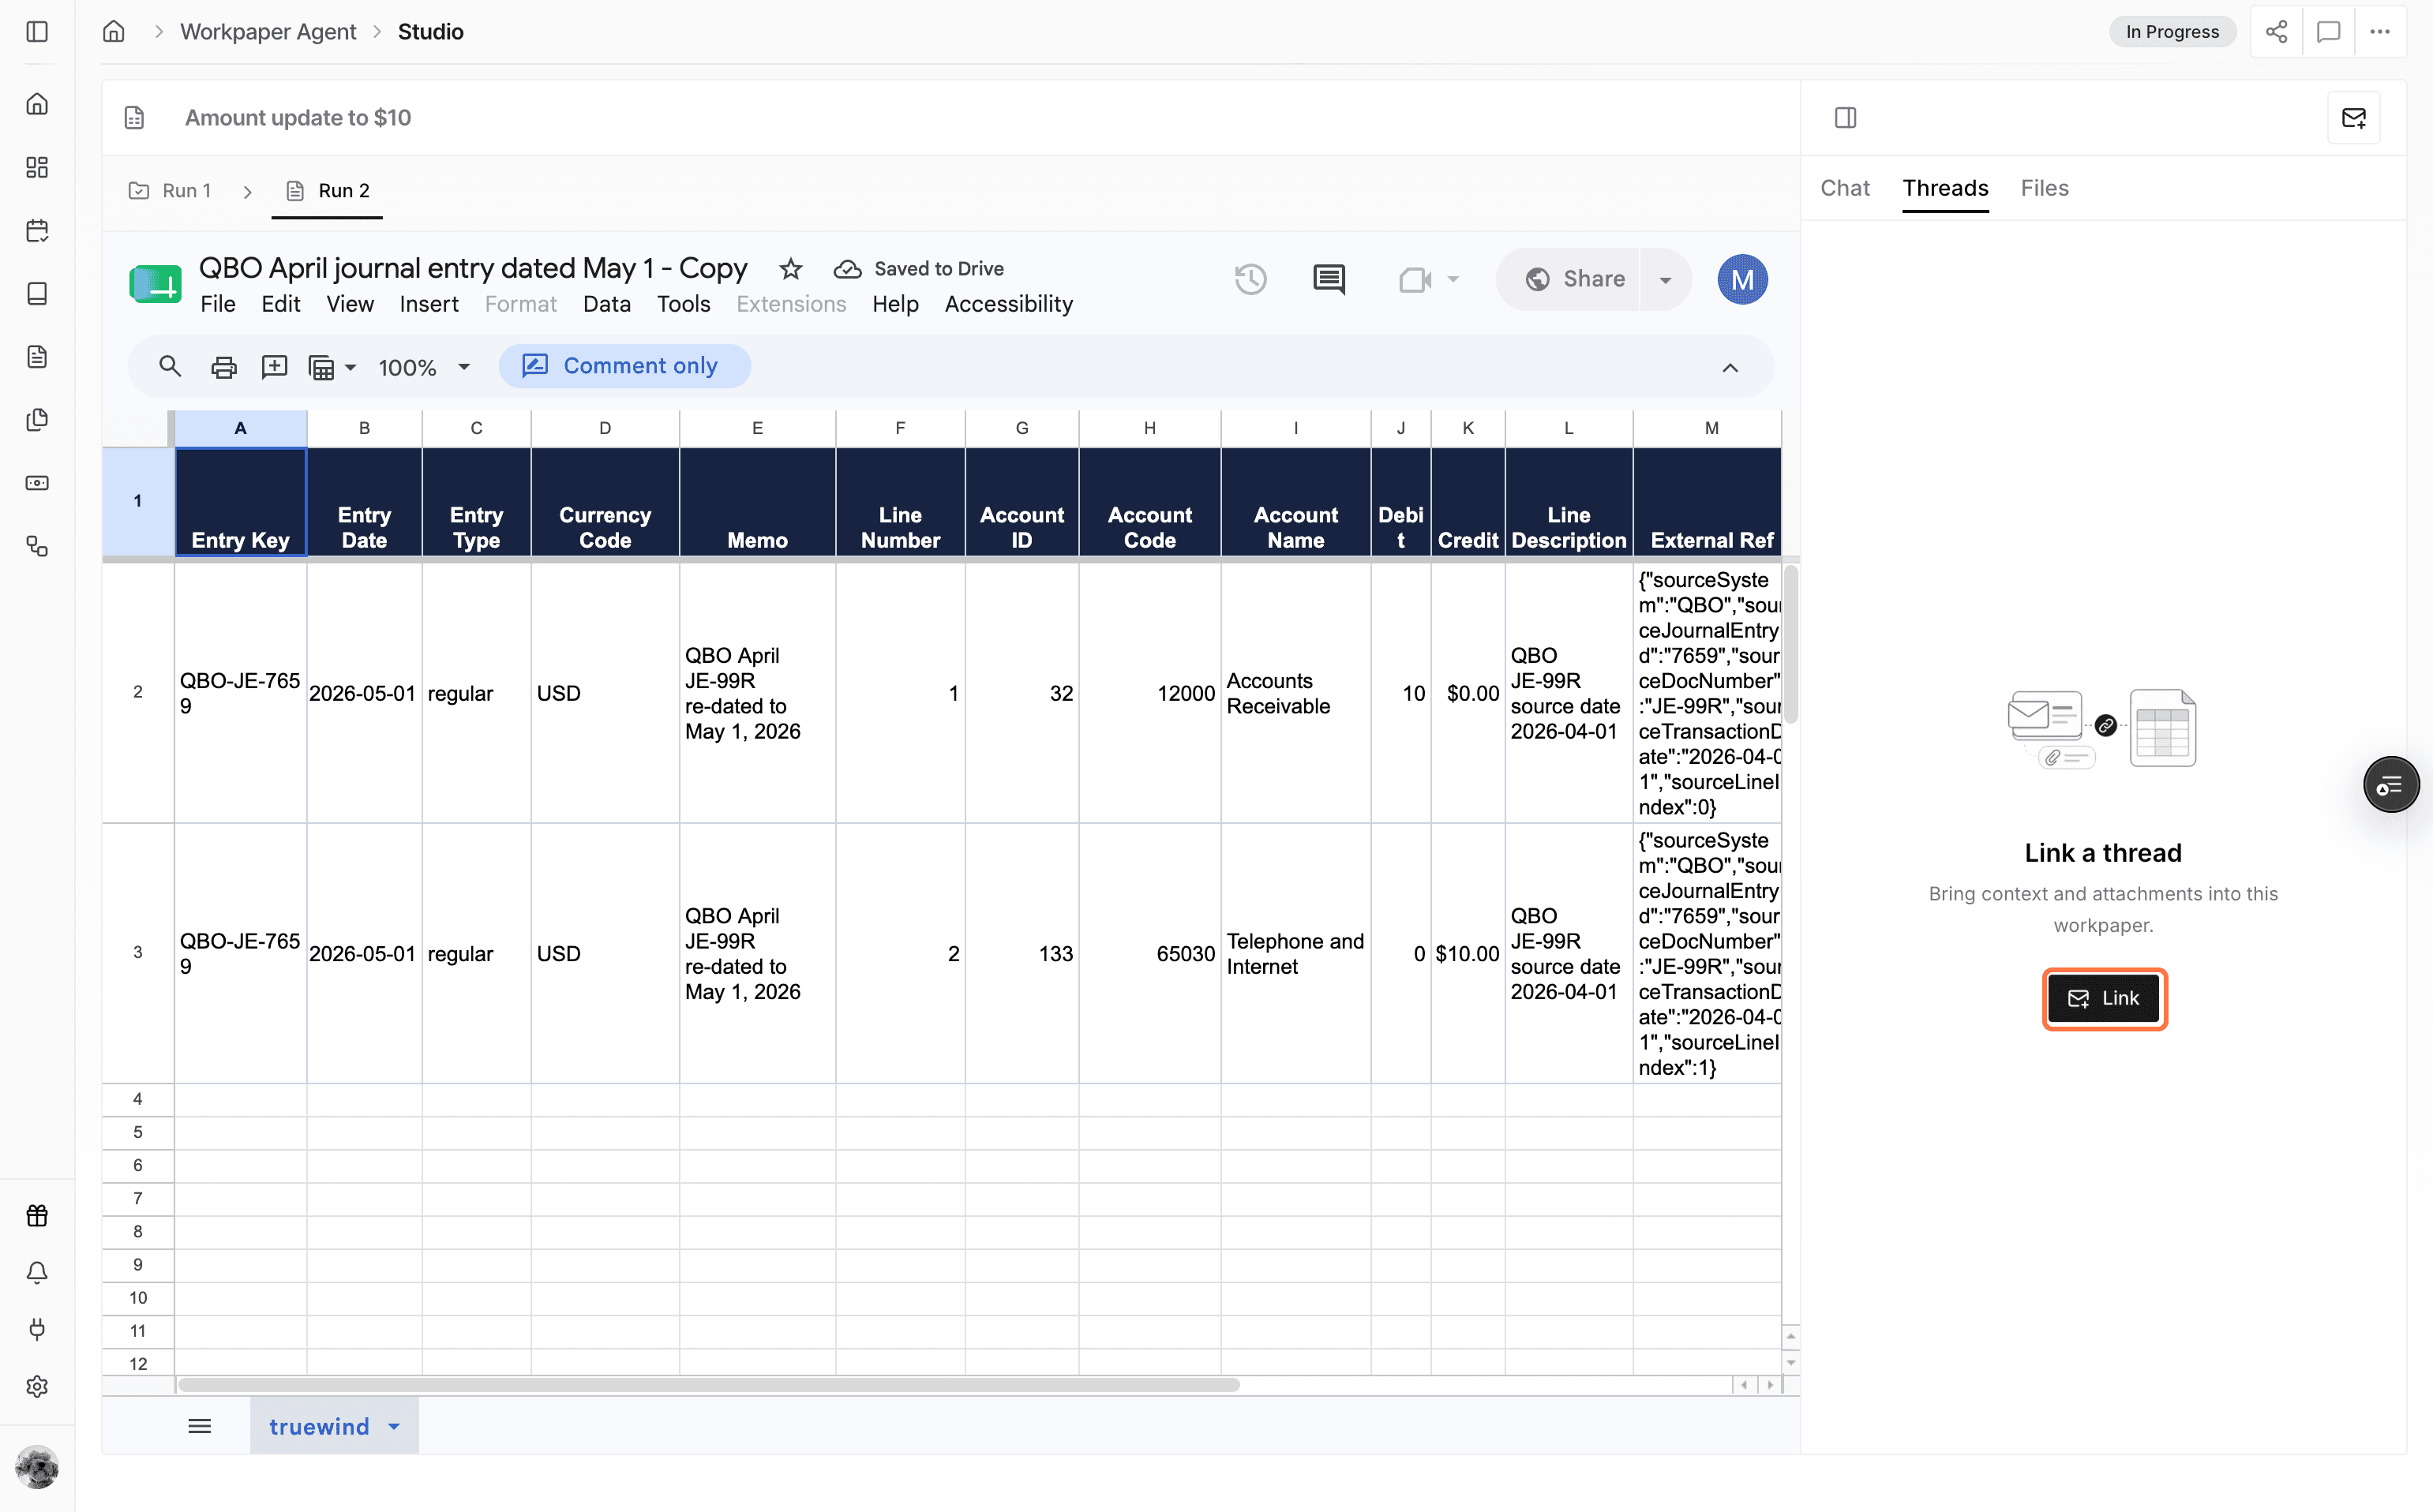Collapse the toolbar with chevron up
Viewport: 2433px width, 1512px height.
[1730, 367]
